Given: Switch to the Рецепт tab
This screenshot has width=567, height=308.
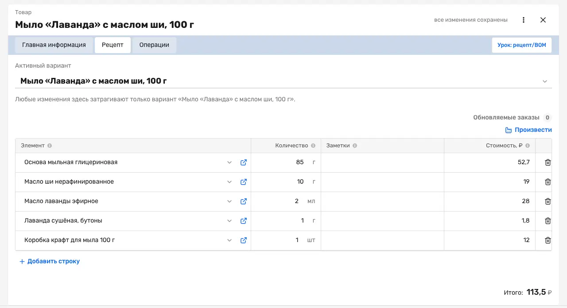Looking at the screenshot, I should click(x=113, y=45).
